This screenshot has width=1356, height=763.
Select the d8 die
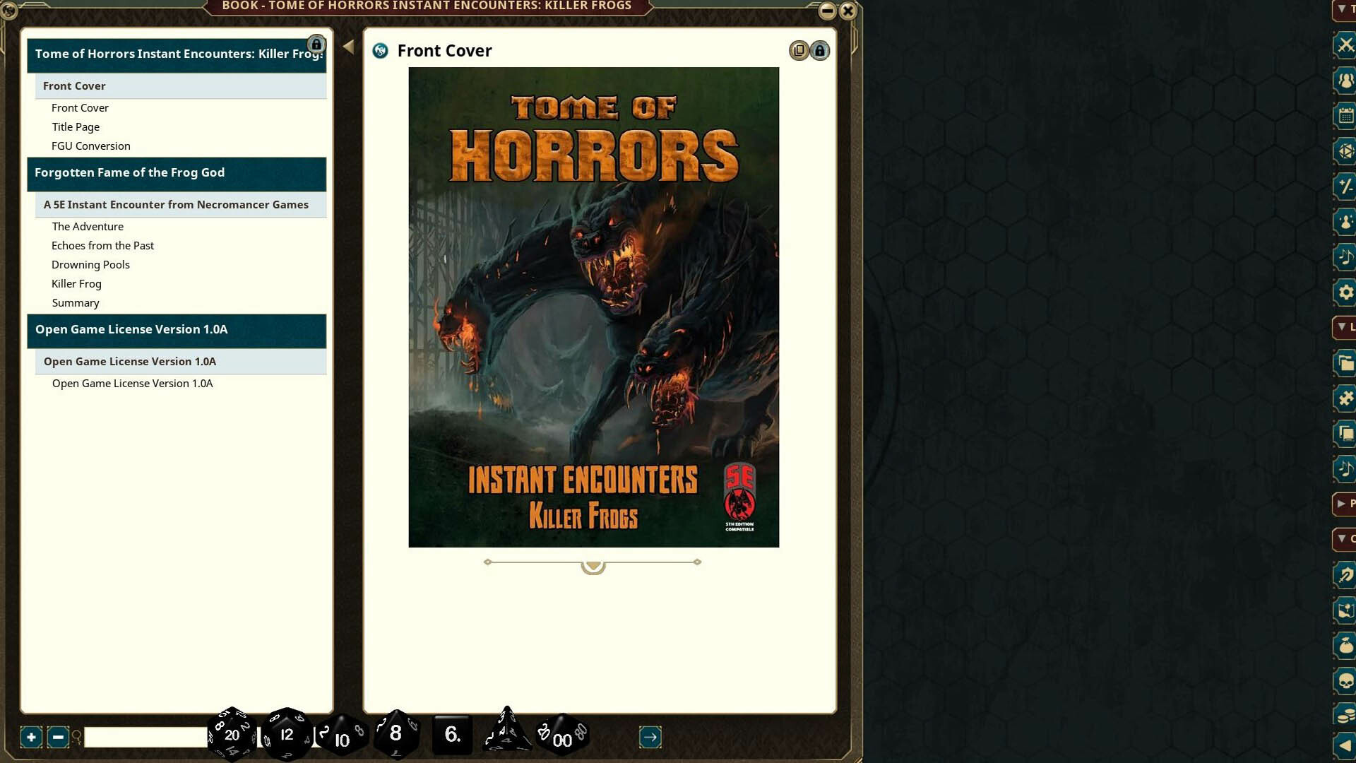click(395, 733)
